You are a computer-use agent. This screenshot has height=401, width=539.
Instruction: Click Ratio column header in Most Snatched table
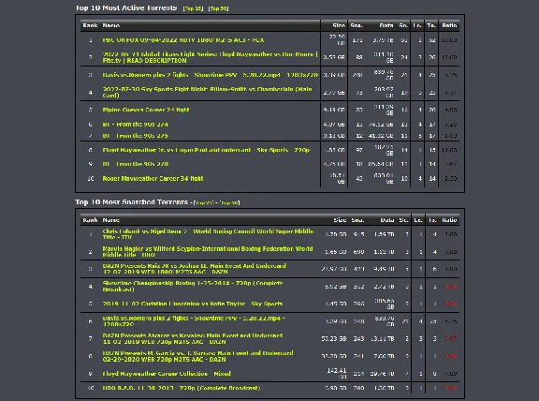pyautogui.click(x=449, y=220)
